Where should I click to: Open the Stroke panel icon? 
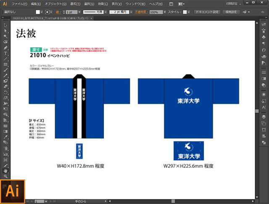[x=264, y=72]
